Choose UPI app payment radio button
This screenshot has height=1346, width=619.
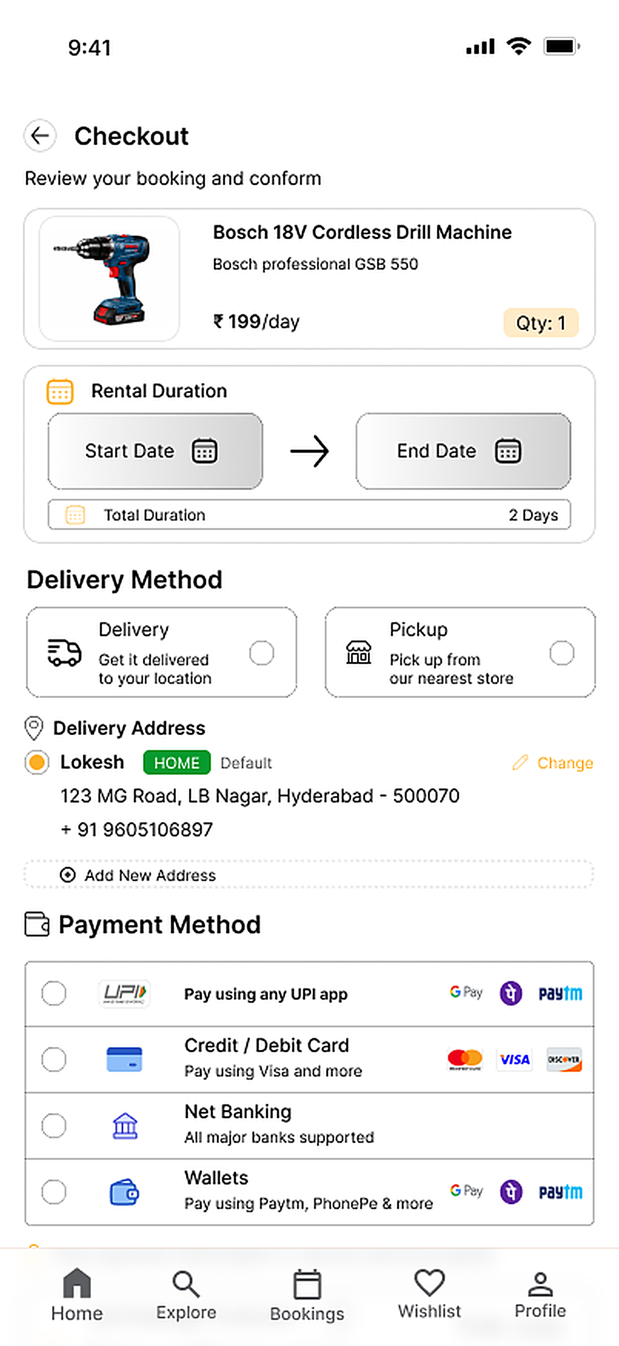54,993
